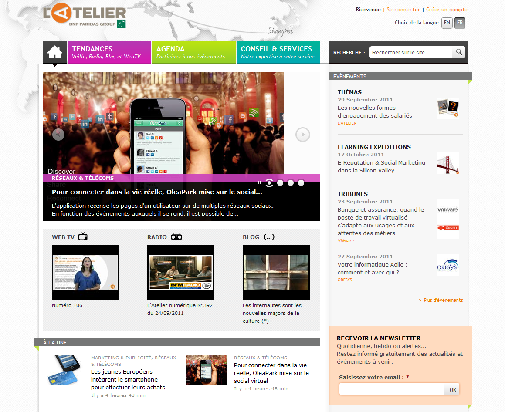Open the OleaPark carousel headline
This screenshot has width=505, height=412.
click(157, 192)
